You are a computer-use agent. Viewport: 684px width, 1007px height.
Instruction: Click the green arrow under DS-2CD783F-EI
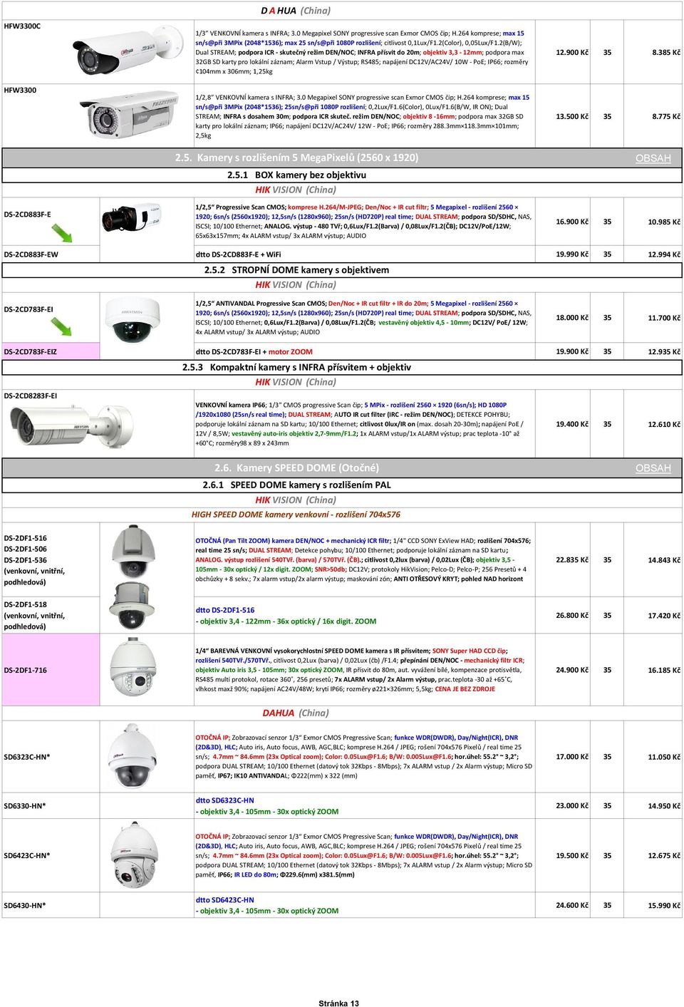pos(61,326)
